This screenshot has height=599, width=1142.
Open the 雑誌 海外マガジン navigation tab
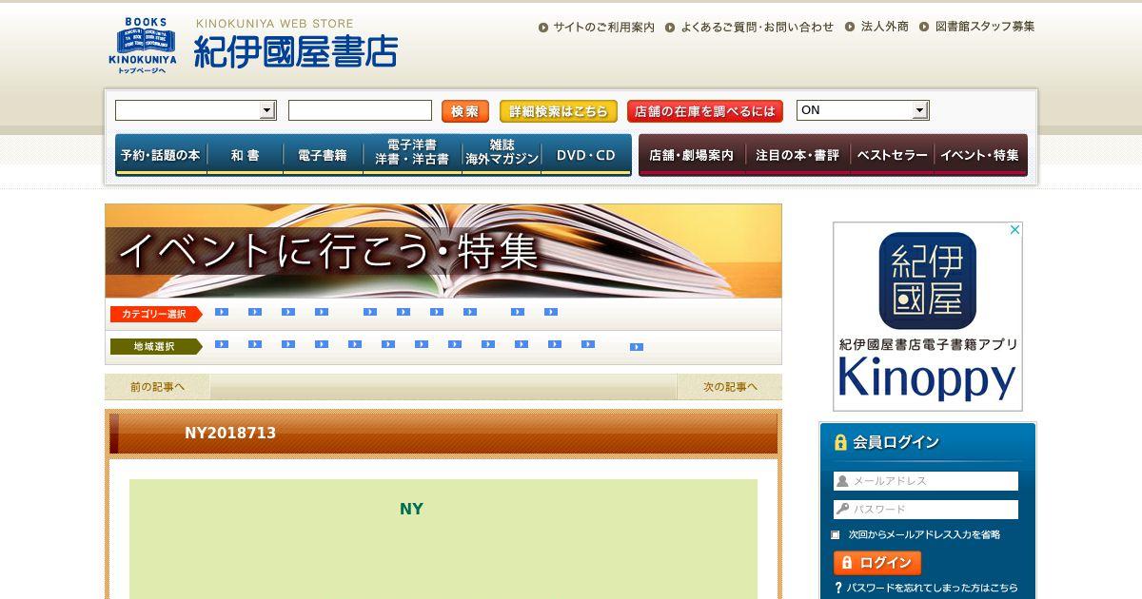(502, 153)
